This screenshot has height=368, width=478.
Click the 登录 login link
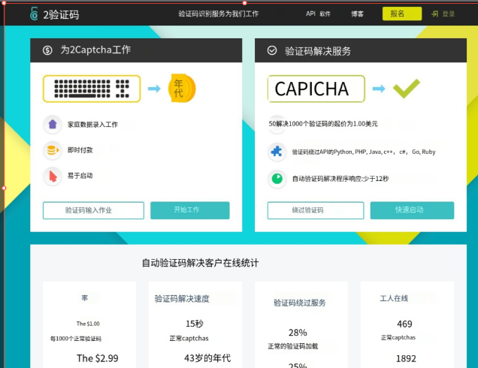click(448, 14)
